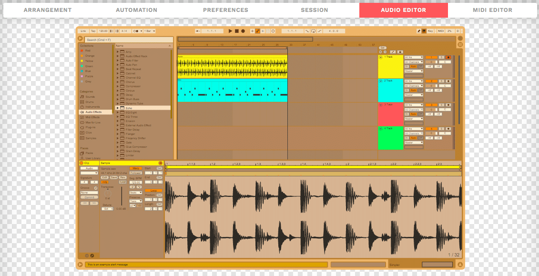
Task: Click the Transpose knob
Action: click(108, 193)
